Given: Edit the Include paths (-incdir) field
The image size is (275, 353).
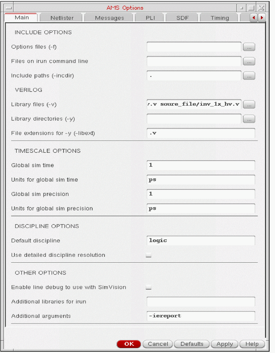Looking at the screenshot, I should 194,76.
